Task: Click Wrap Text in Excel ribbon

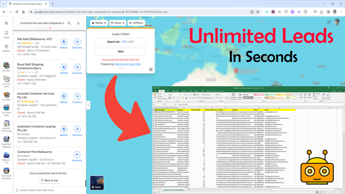Action: (206, 94)
